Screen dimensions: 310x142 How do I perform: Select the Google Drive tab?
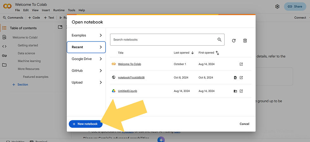[x=86, y=59]
